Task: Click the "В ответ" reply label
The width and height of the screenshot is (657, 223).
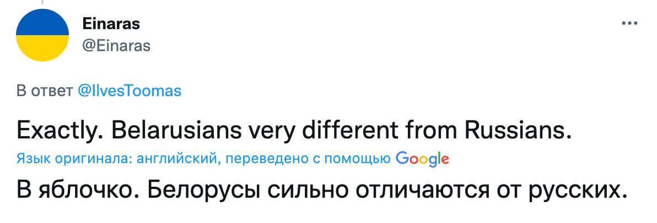Action: 45,91
